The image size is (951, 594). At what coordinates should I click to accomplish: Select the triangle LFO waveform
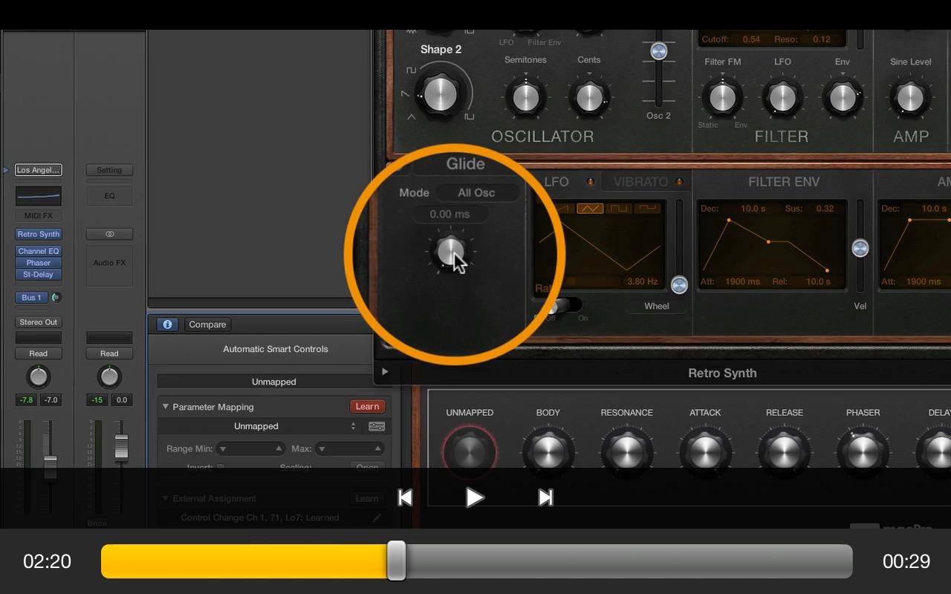coord(590,209)
